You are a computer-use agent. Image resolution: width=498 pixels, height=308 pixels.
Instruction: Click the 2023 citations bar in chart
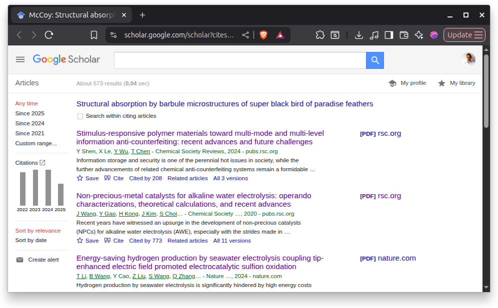point(35,188)
